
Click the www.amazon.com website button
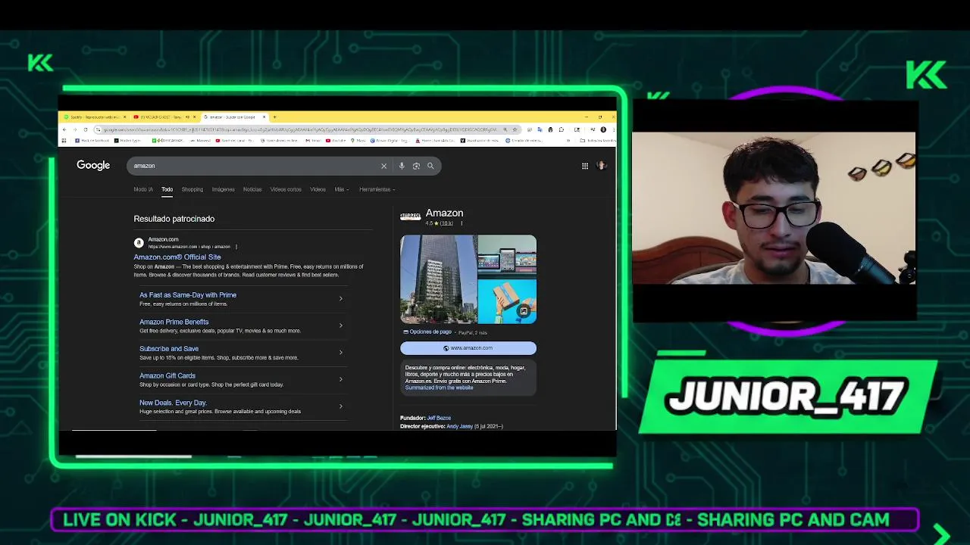point(468,348)
